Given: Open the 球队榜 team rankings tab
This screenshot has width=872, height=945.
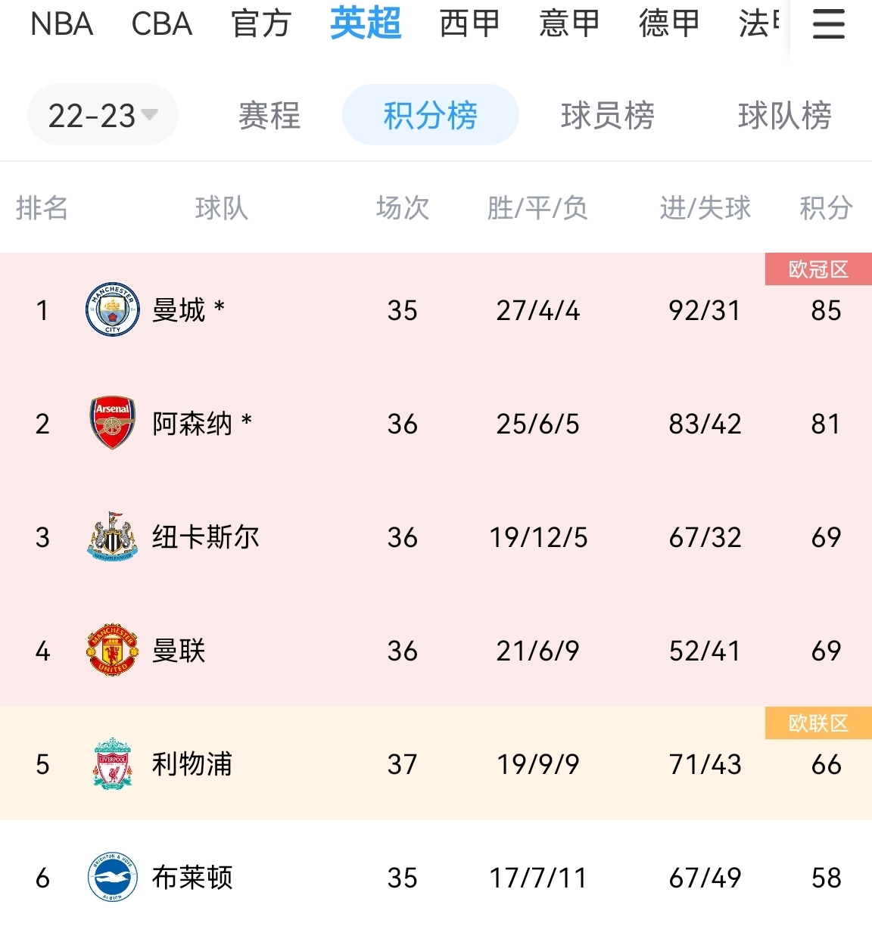Looking at the screenshot, I should tap(785, 116).
